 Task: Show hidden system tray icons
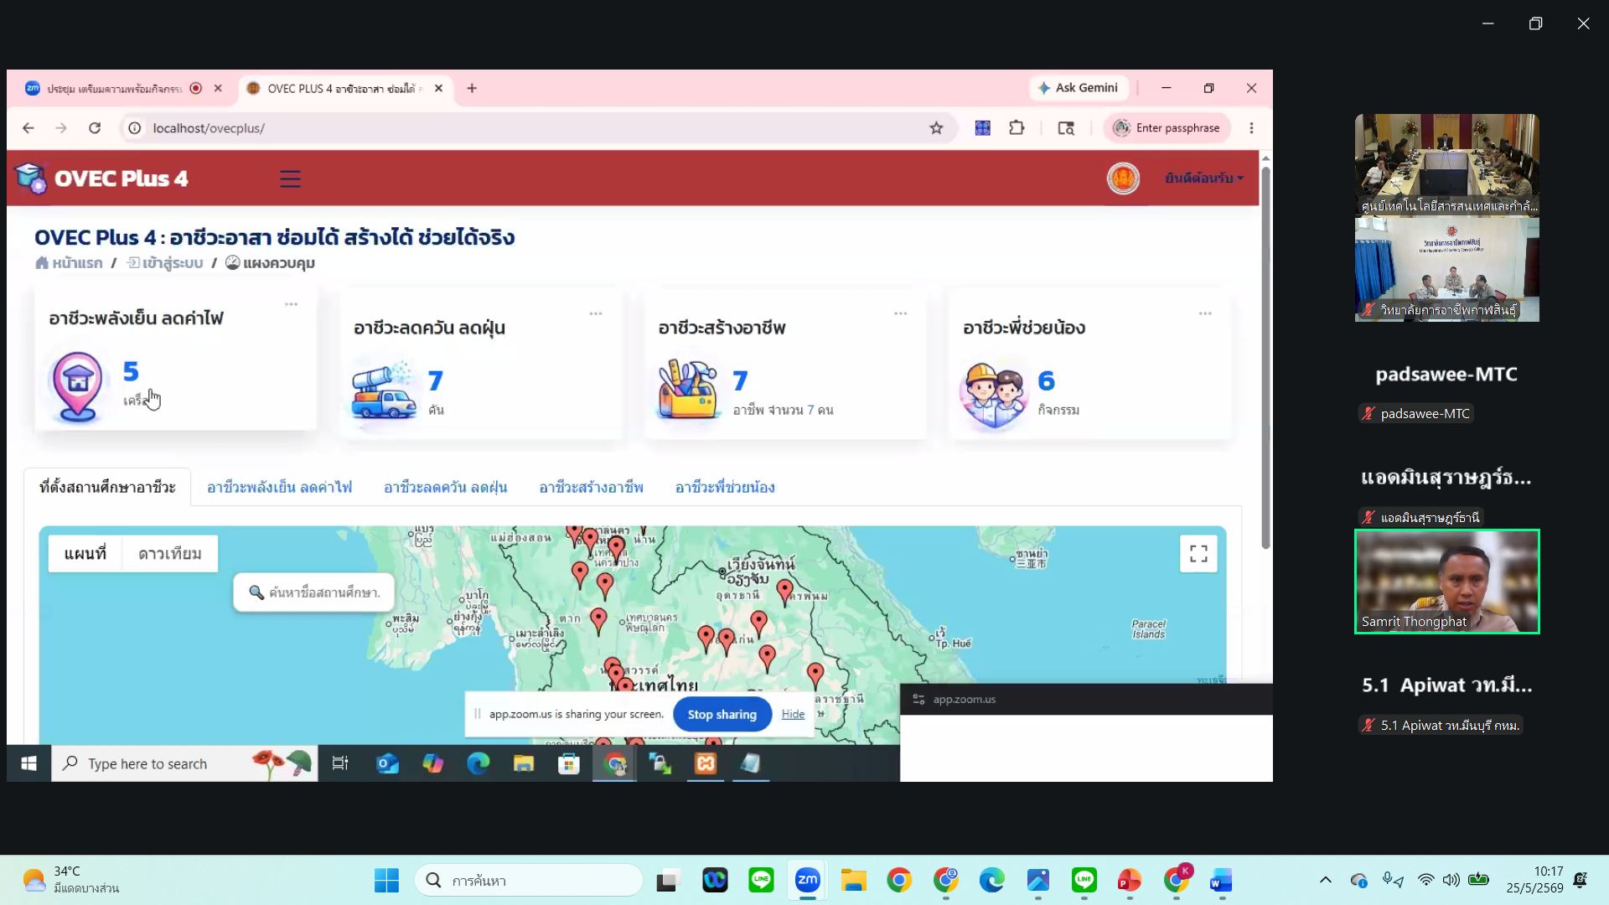coord(1325,880)
